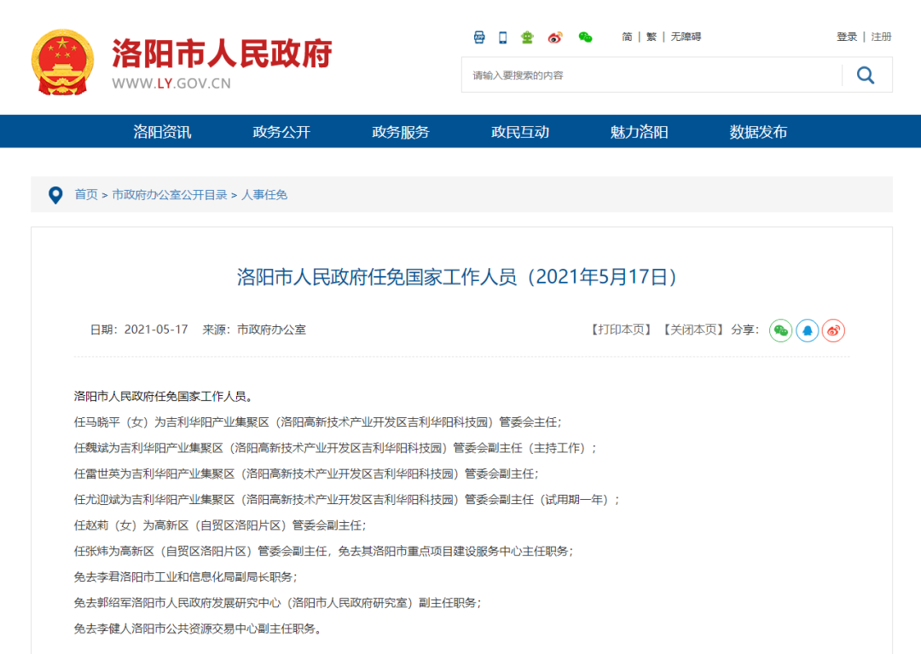The width and height of the screenshot is (921, 654).
Task: Click the line about 任马晓平（女）
Action: coord(318,422)
